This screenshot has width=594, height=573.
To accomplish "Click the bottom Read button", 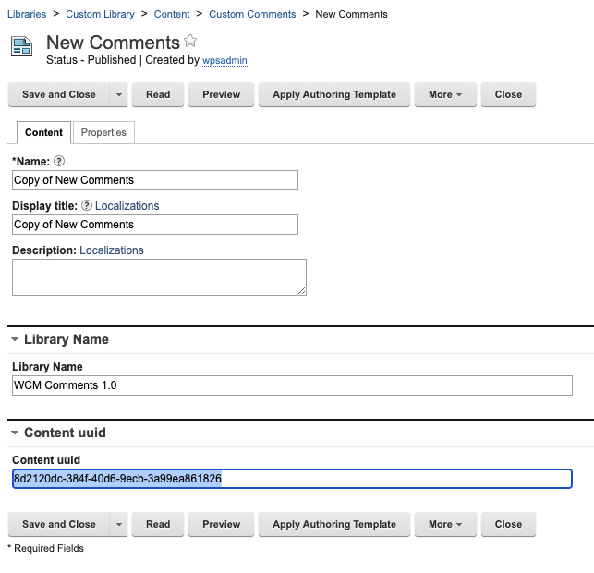I will click(158, 524).
